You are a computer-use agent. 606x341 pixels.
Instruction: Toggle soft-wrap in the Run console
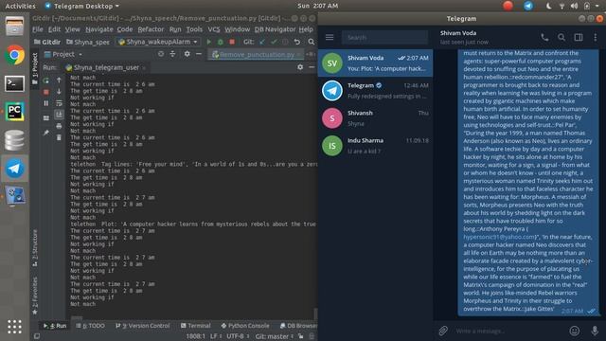(x=59, y=103)
